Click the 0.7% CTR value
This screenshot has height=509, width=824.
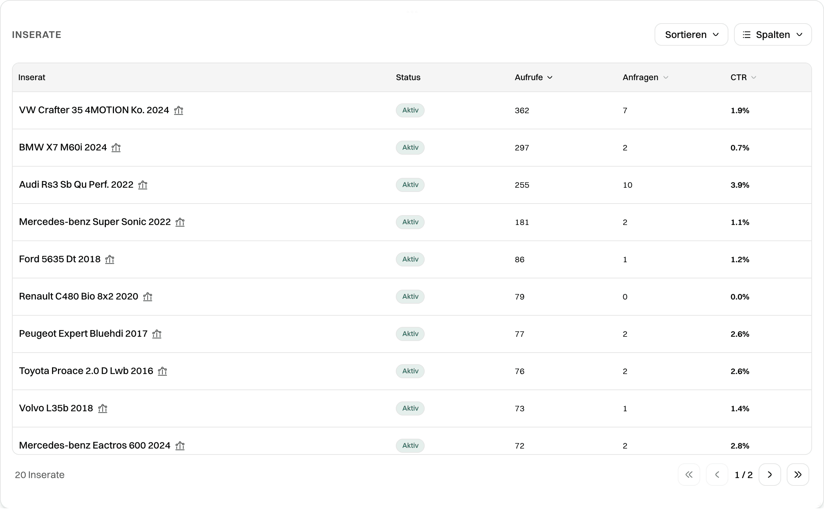tap(740, 148)
